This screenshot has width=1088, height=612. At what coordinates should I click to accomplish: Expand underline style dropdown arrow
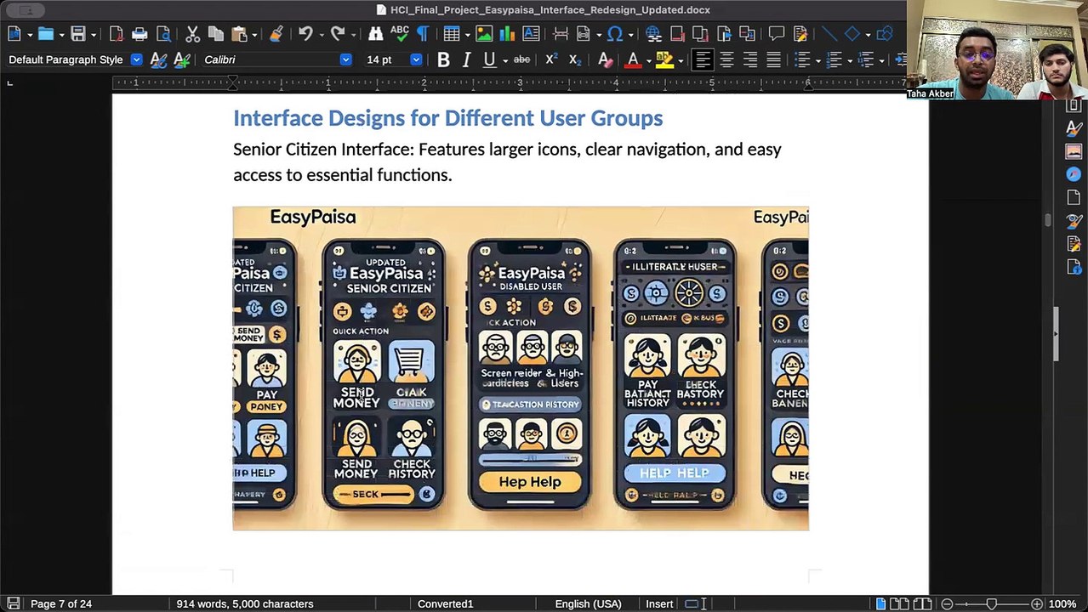click(x=504, y=60)
